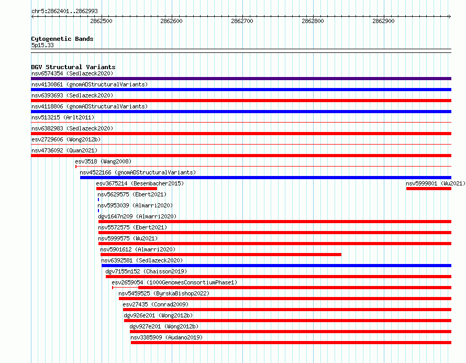Click blue bar under nsv4522166
466x363 pixels.
(x=265, y=178)
